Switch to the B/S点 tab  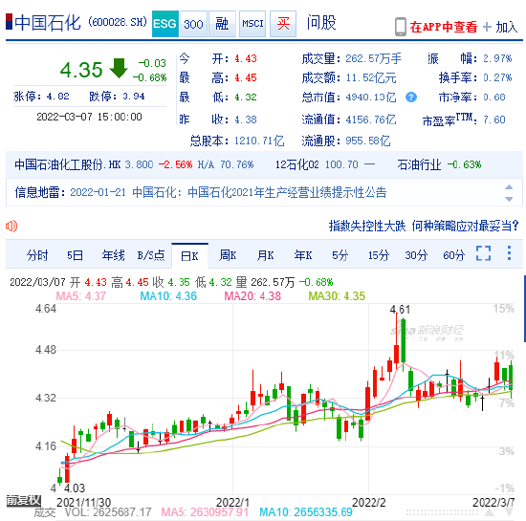pyautogui.click(x=151, y=255)
